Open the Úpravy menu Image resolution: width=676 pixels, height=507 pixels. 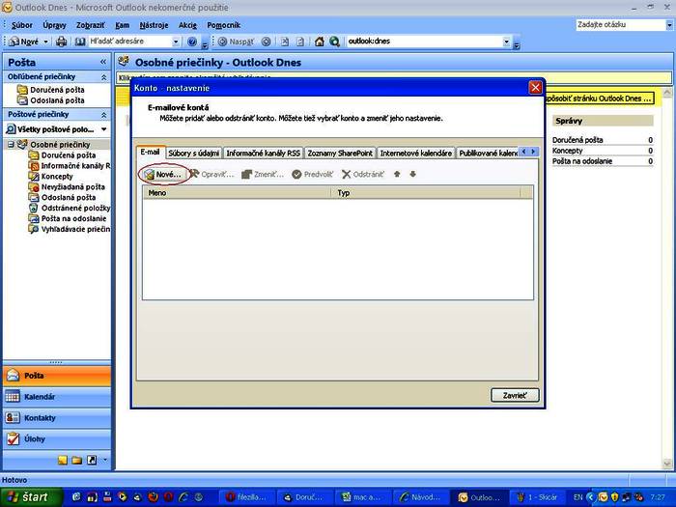(54, 25)
